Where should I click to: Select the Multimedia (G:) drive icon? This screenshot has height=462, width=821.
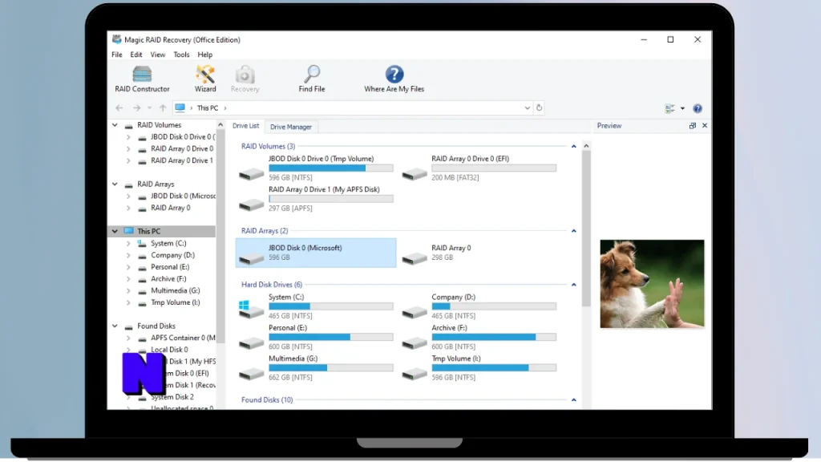[251, 374]
